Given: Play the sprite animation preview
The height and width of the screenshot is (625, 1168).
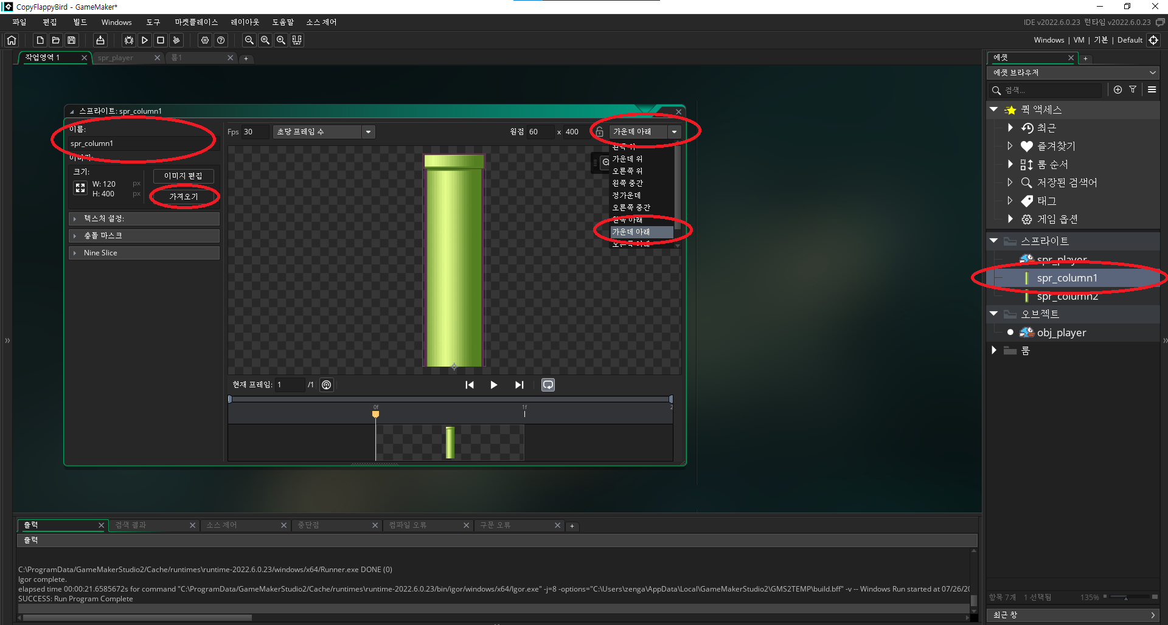Looking at the screenshot, I should pyautogui.click(x=494, y=385).
